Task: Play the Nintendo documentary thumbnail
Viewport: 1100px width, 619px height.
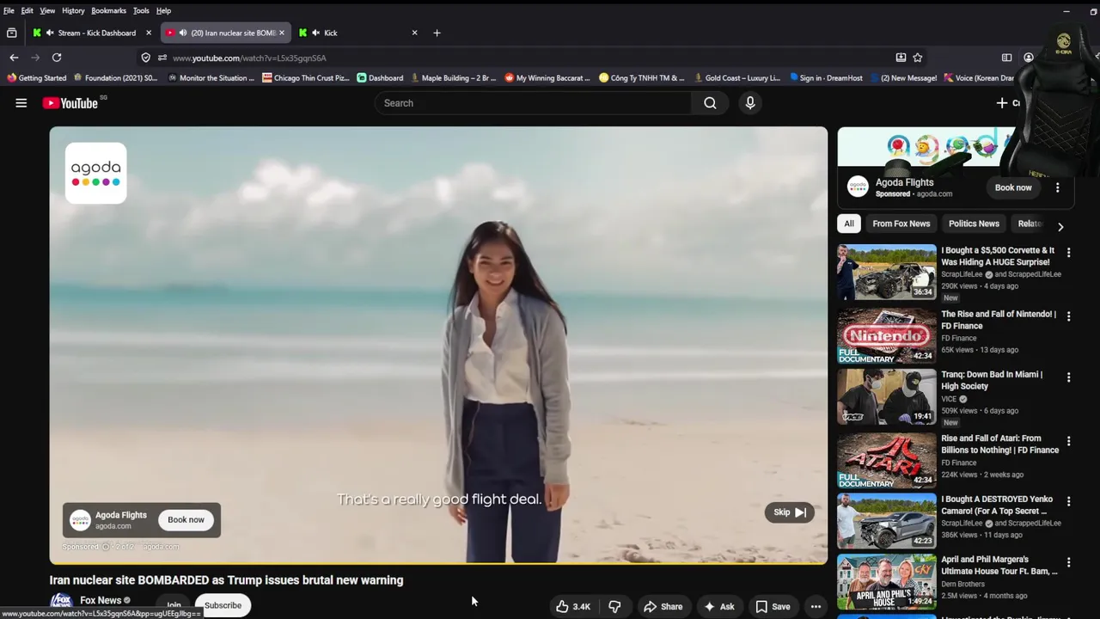Action: pyautogui.click(x=887, y=336)
